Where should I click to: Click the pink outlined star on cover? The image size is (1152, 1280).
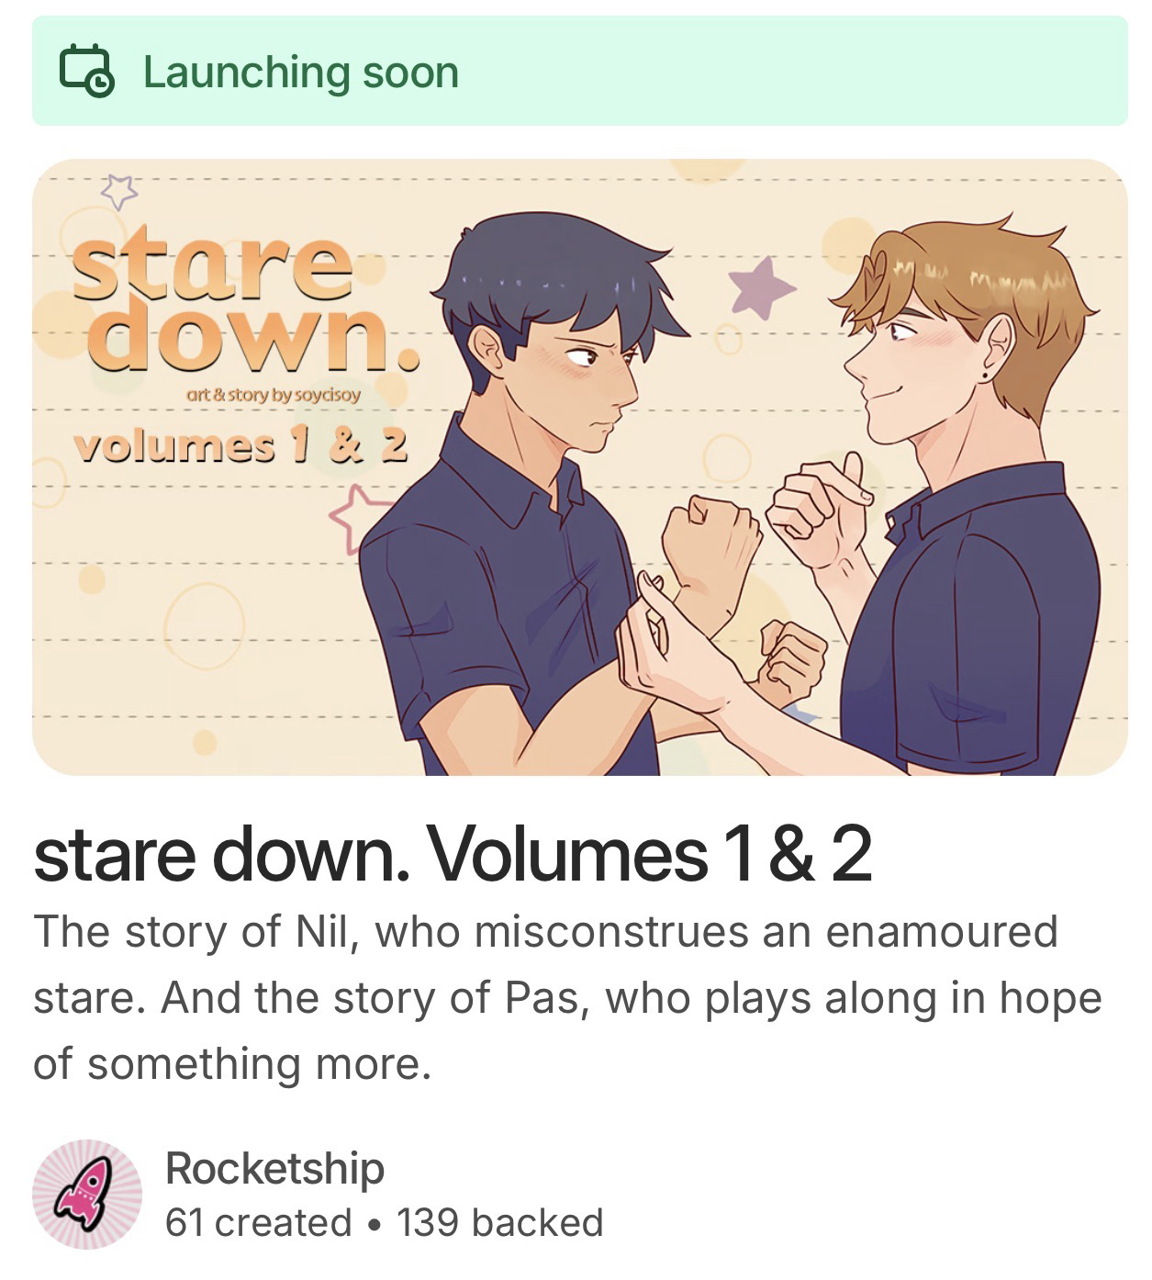358,518
